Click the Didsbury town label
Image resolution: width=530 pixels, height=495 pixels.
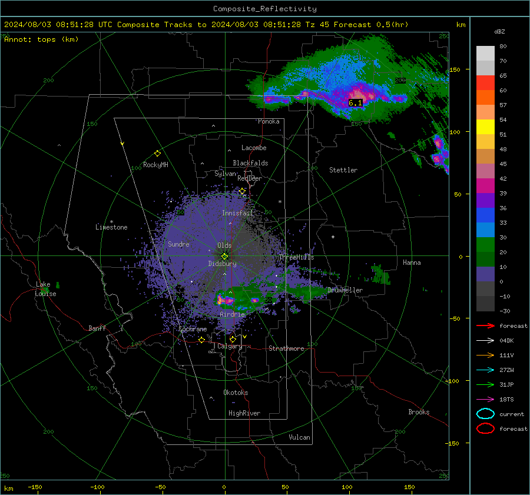[222, 264]
